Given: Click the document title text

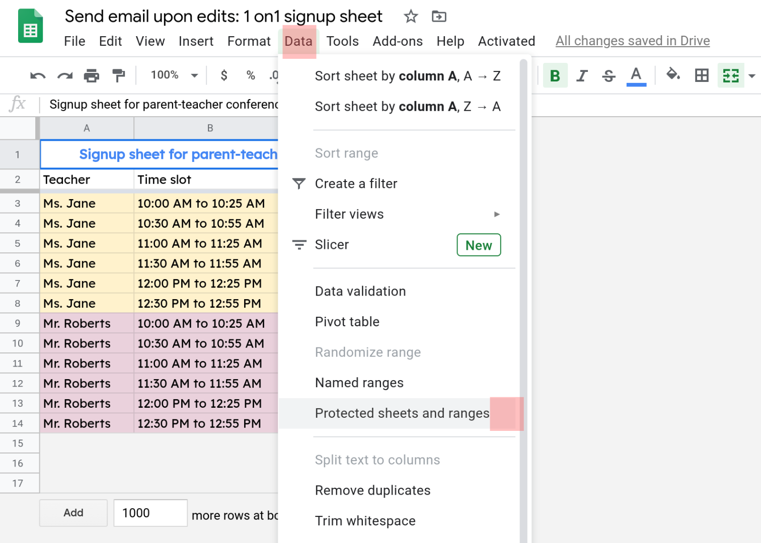Looking at the screenshot, I should 223,17.
